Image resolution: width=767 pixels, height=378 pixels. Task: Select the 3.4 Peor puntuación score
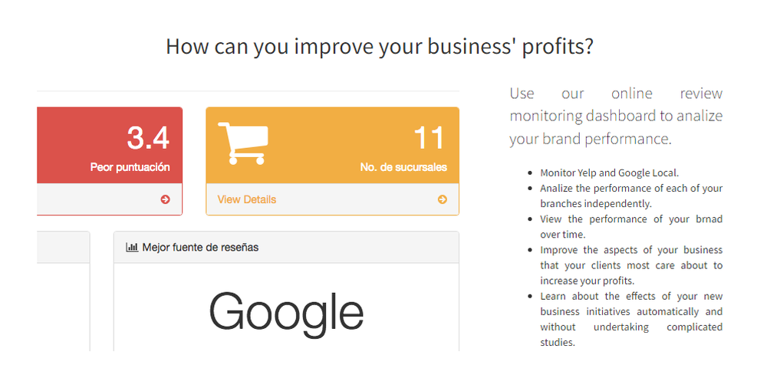click(x=148, y=138)
